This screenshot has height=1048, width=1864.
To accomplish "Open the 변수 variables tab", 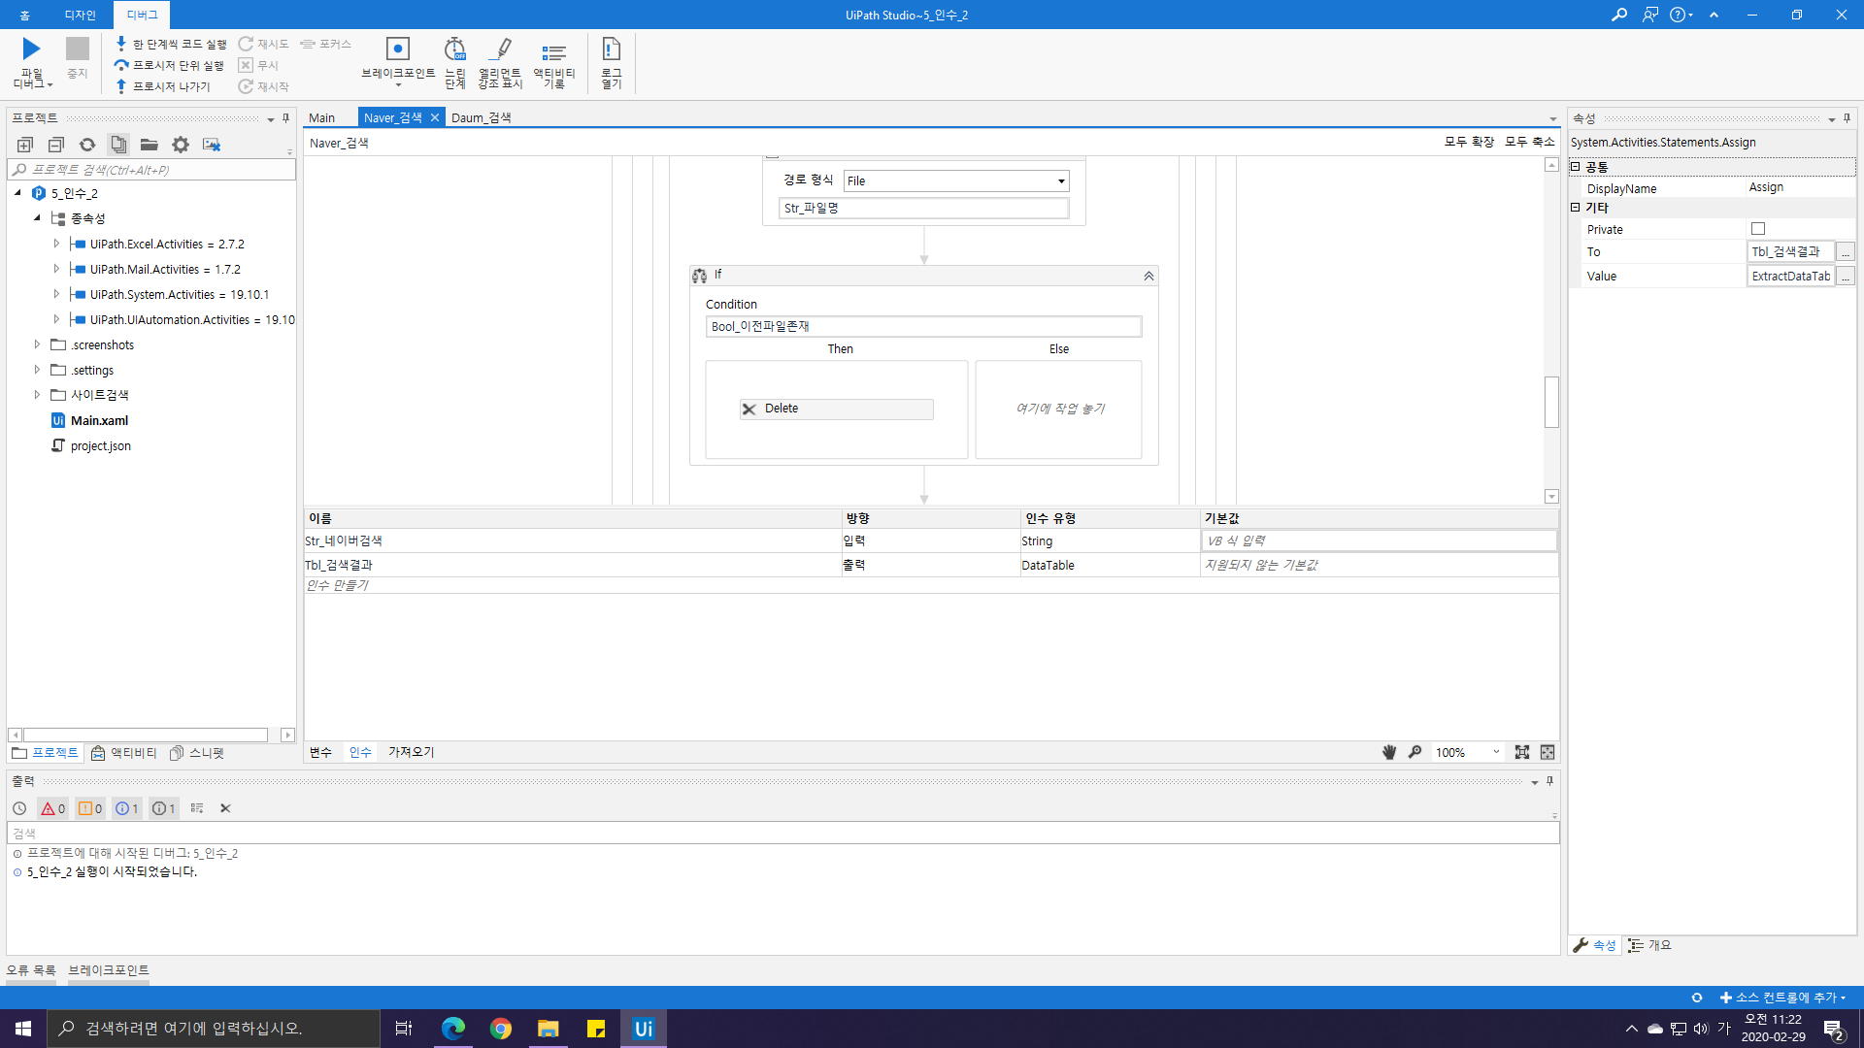I will pyautogui.click(x=320, y=752).
